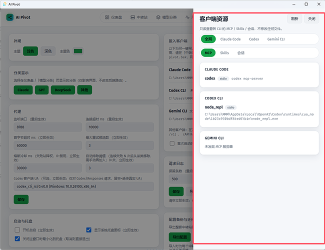Click 保存 in the 请求日志 section
The image size is (325, 250).
tap(176, 191)
